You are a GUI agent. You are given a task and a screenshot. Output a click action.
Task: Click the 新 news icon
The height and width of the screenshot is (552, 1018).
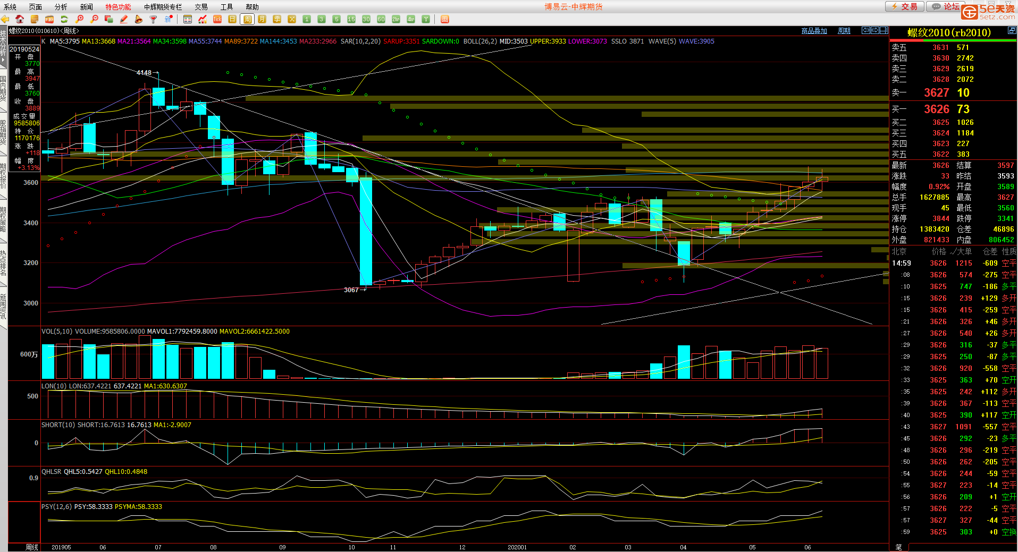click(169, 19)
